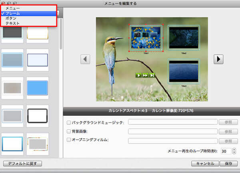The width and height of the screenshot is (240, 173).
Task: Select the checked フレーム dropdown entry
Action: pyautogui.click(x=29, y=14)
